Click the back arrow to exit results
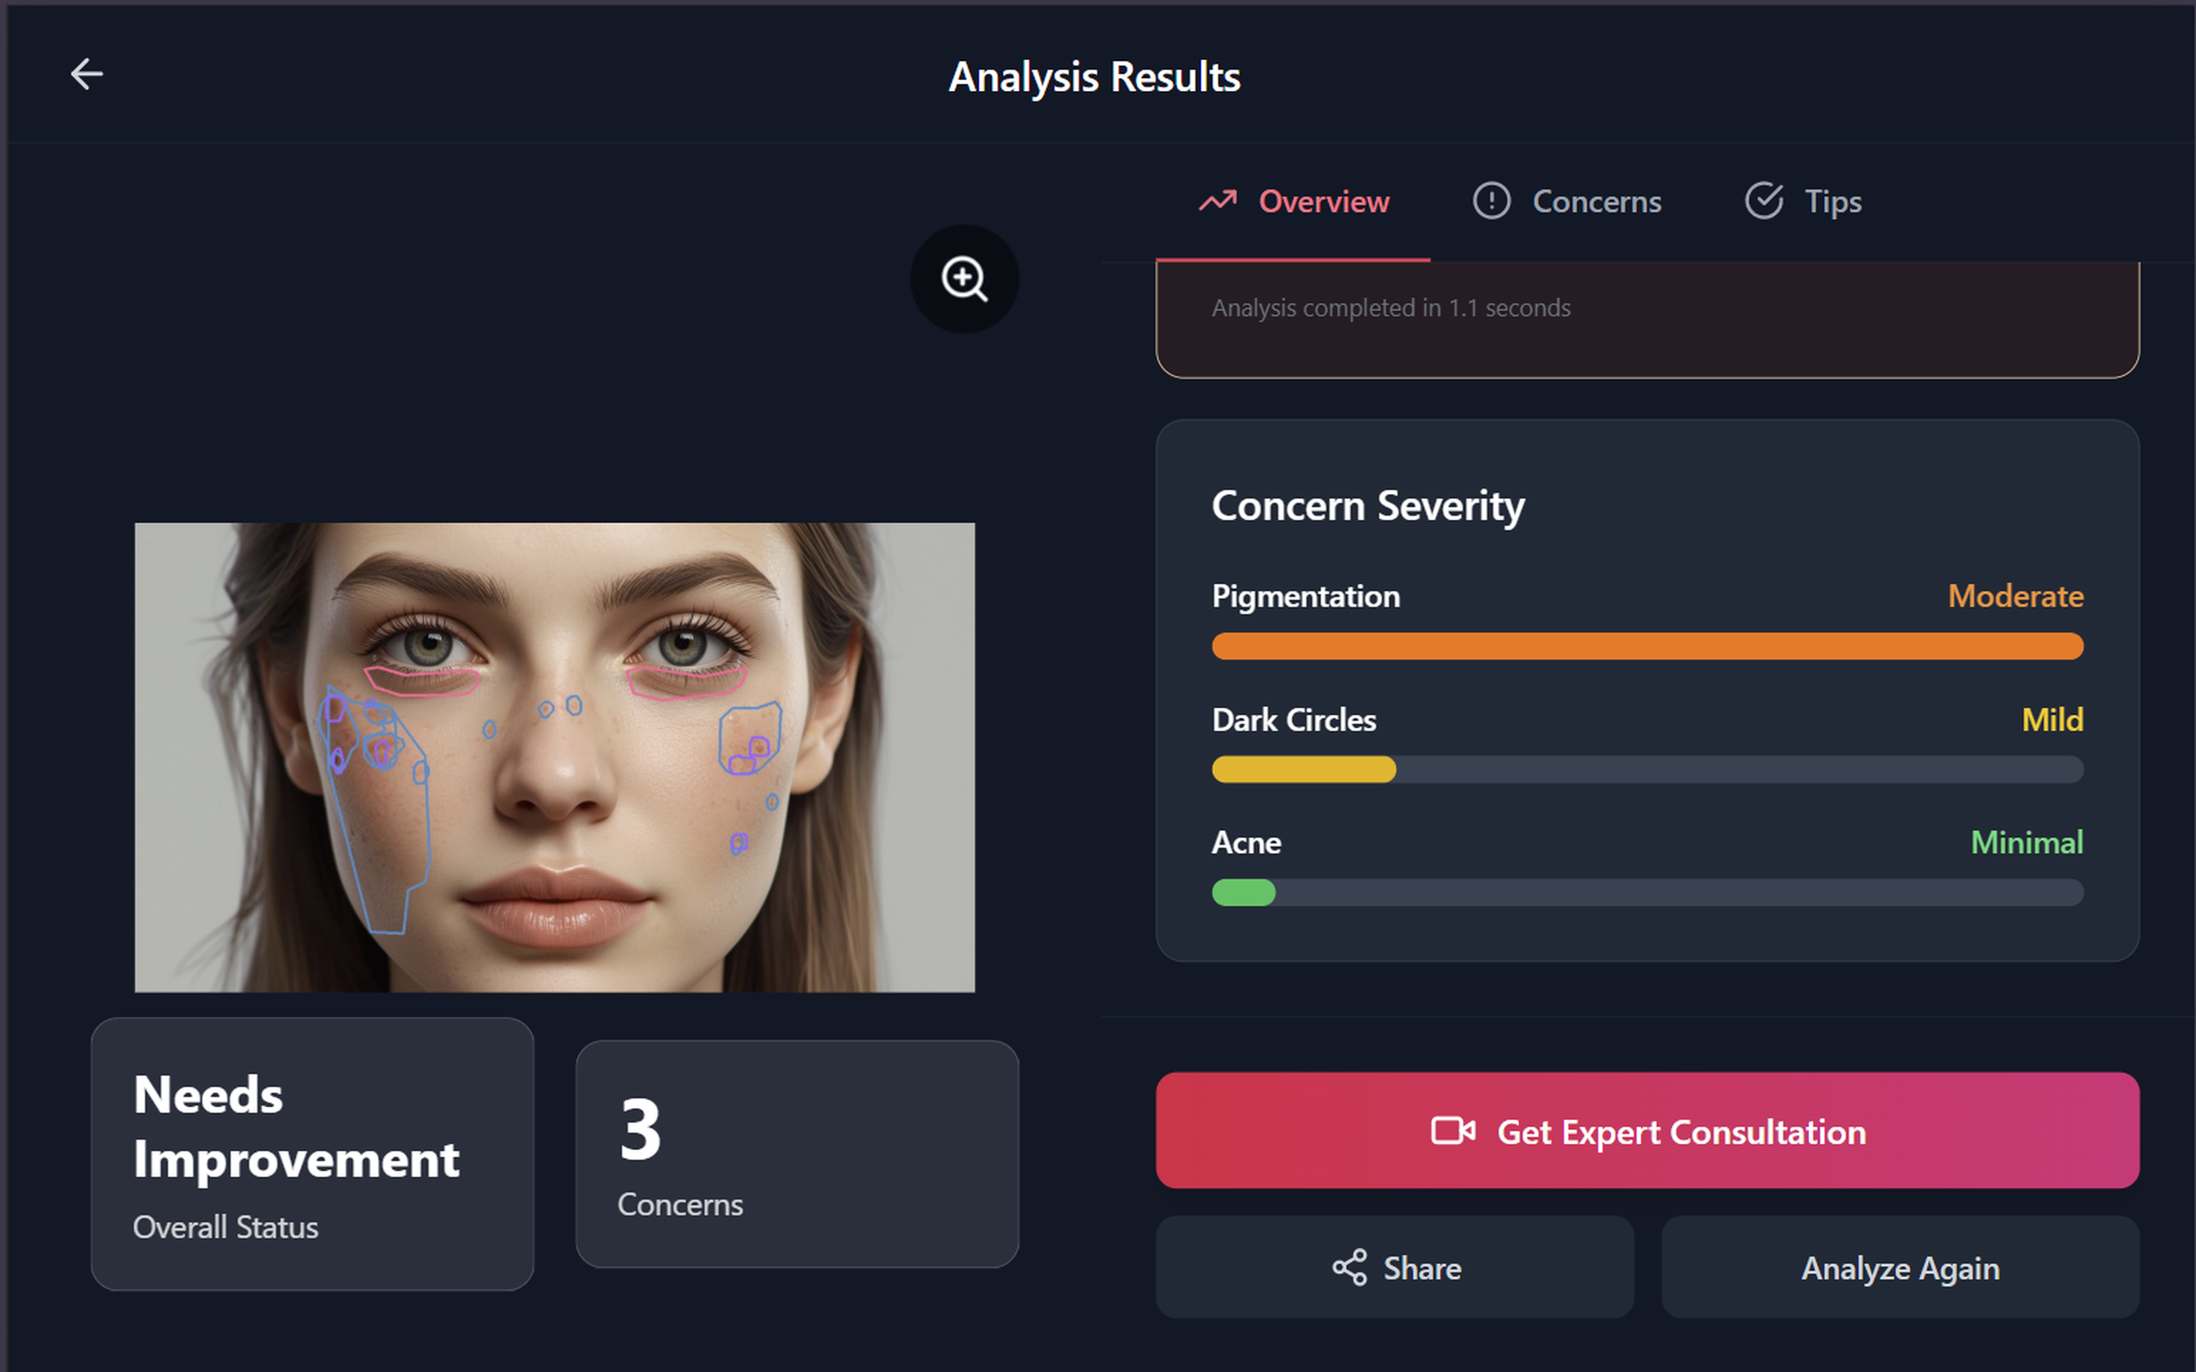 (x=86, y=74)
